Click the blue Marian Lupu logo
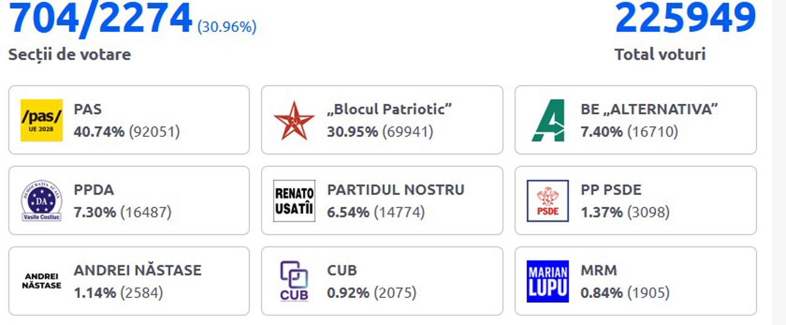786x325 pixels. (x=548, y=281)
